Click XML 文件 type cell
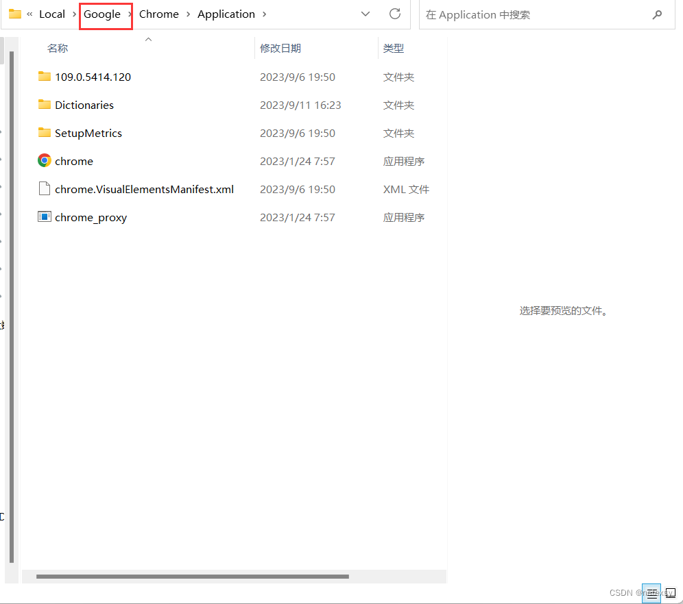The image size is (683, 604). tap(406, 190)
